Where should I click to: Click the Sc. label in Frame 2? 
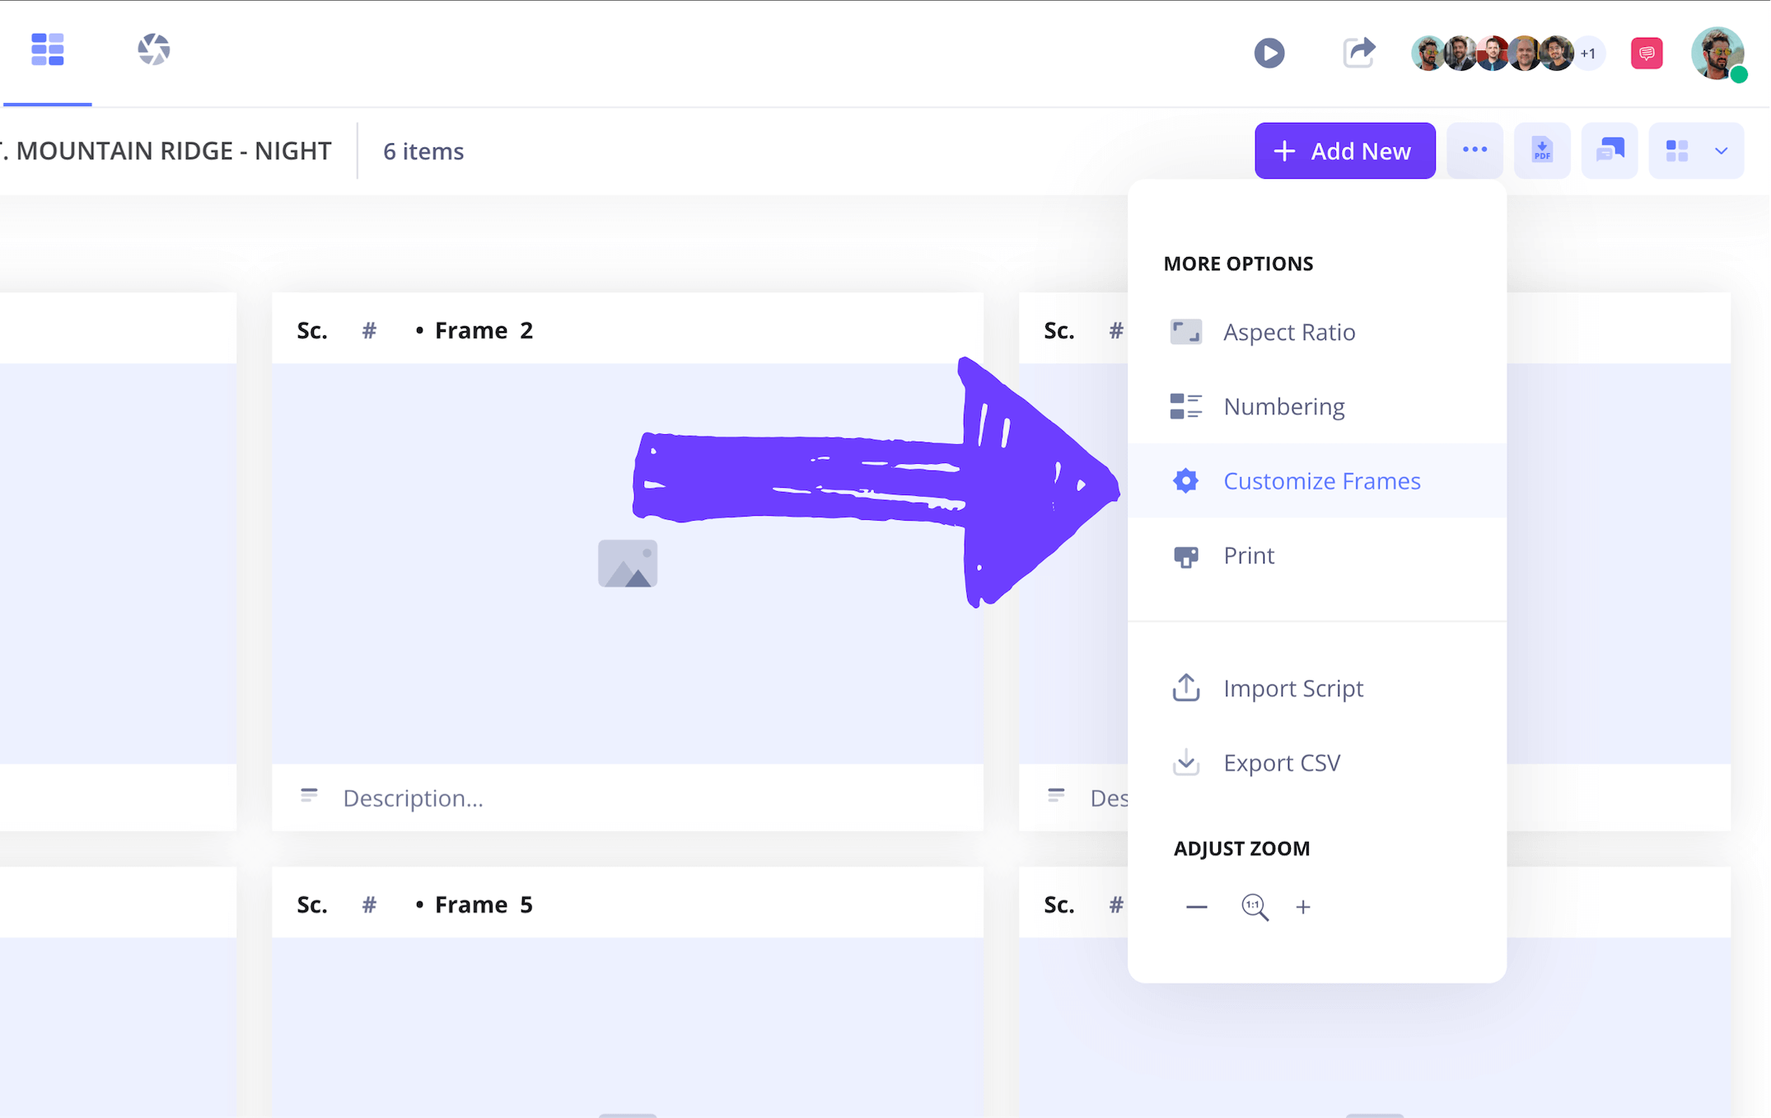point(312,330)
